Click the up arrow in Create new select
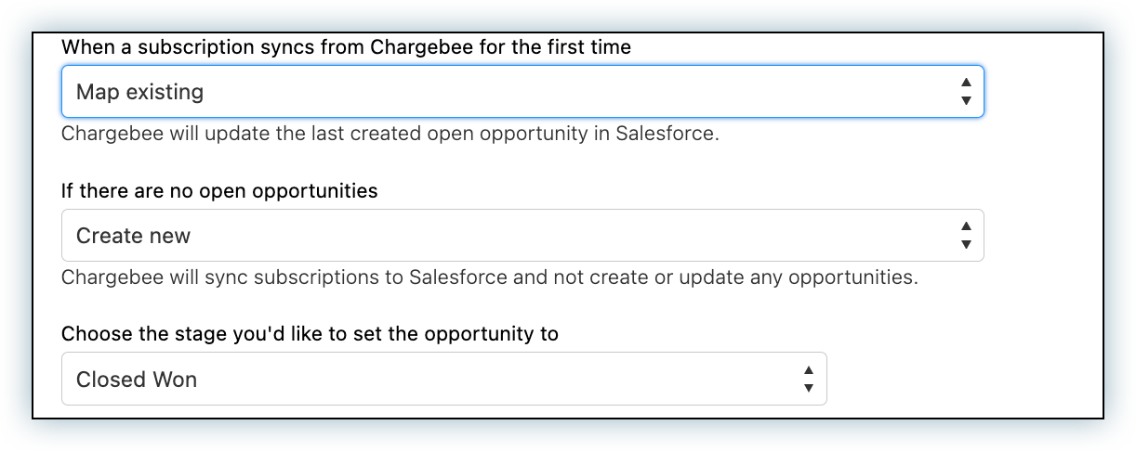 [966, 226]
